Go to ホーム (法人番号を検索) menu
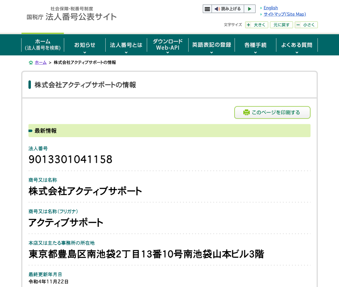The height and width of the screenshot is (287, 339). tap(43, 45)
